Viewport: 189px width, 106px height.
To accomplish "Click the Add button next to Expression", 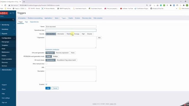I will 99,38.
